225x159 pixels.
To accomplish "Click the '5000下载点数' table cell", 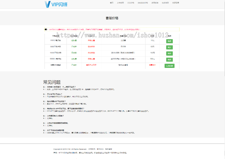I will point(55,47).
